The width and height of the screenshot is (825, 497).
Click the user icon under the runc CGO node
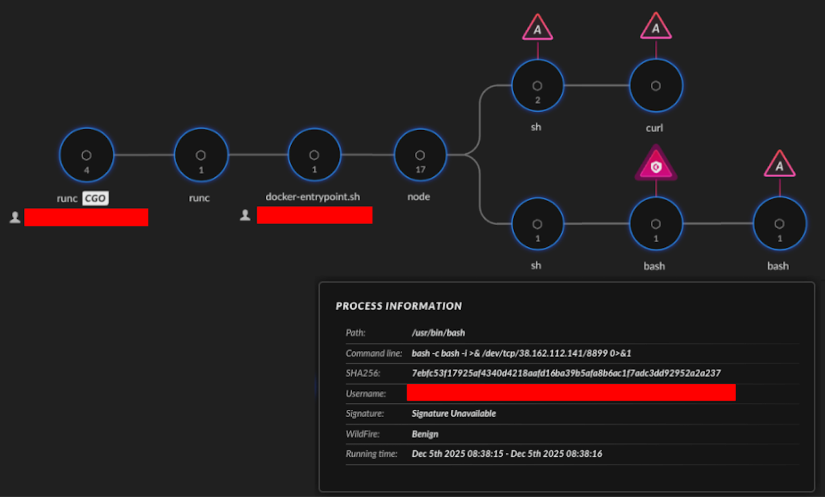coord(15,217)
